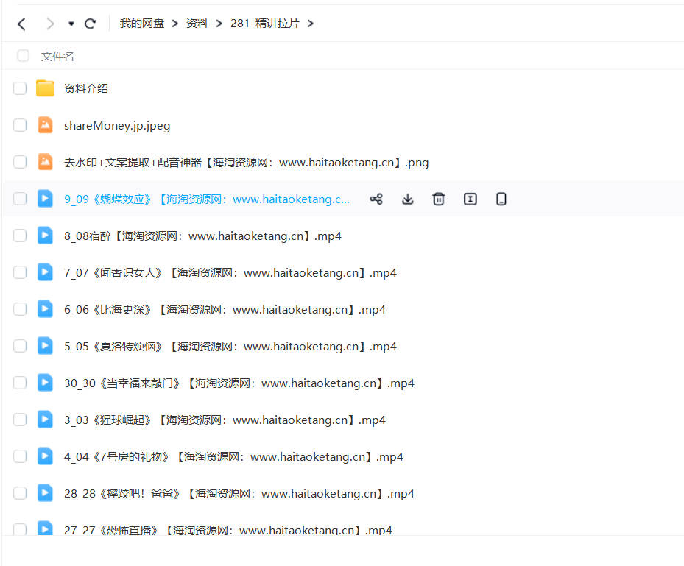Select the 去水印+文案提取 png checkbox
Screen dimensions: 684x566
click(x=20, y=162)
